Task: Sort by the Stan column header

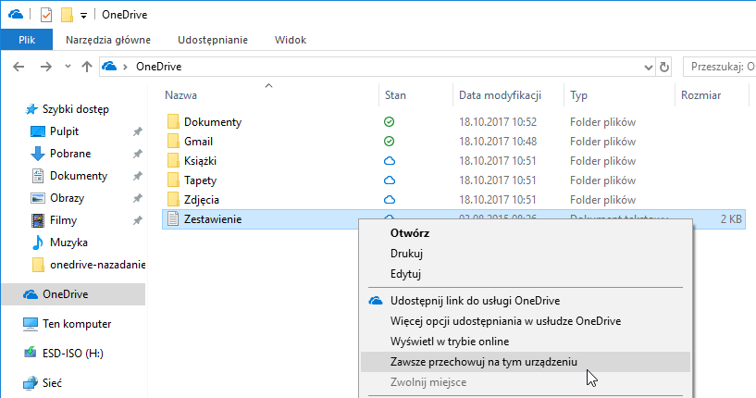Action: (x=395, y=95)
